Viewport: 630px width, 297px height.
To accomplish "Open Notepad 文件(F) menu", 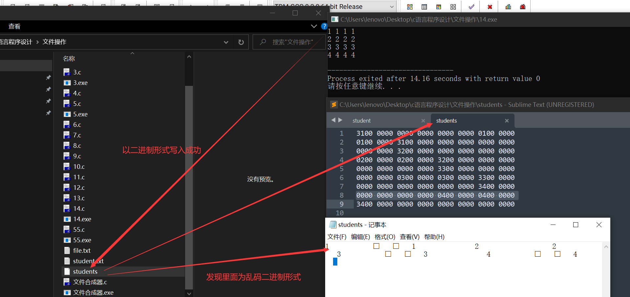I will (337, 237).
